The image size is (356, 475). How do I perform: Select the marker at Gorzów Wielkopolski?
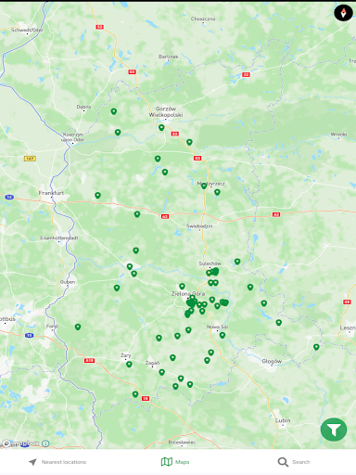[x=161, y=127]
